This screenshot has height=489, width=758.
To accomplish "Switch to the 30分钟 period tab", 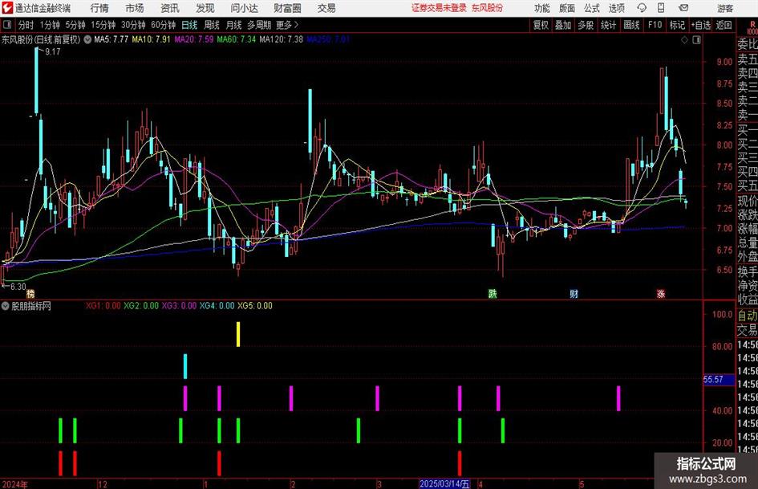I will (x=133, y=25).
